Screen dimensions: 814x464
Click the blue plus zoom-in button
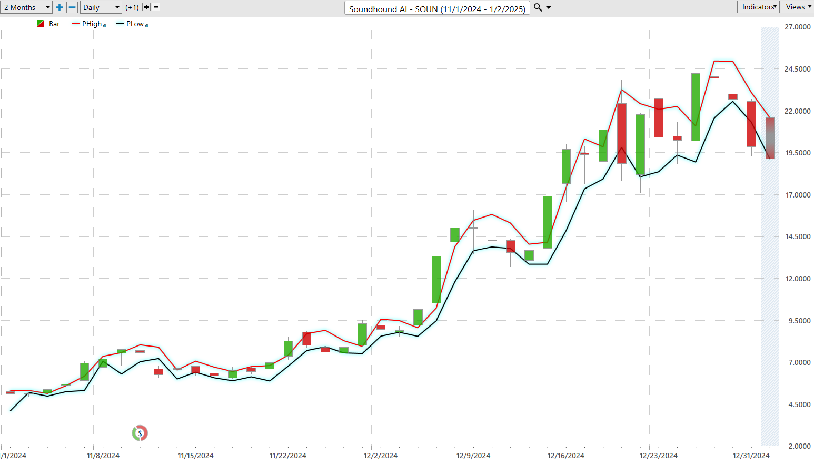[x=59, y=7]
